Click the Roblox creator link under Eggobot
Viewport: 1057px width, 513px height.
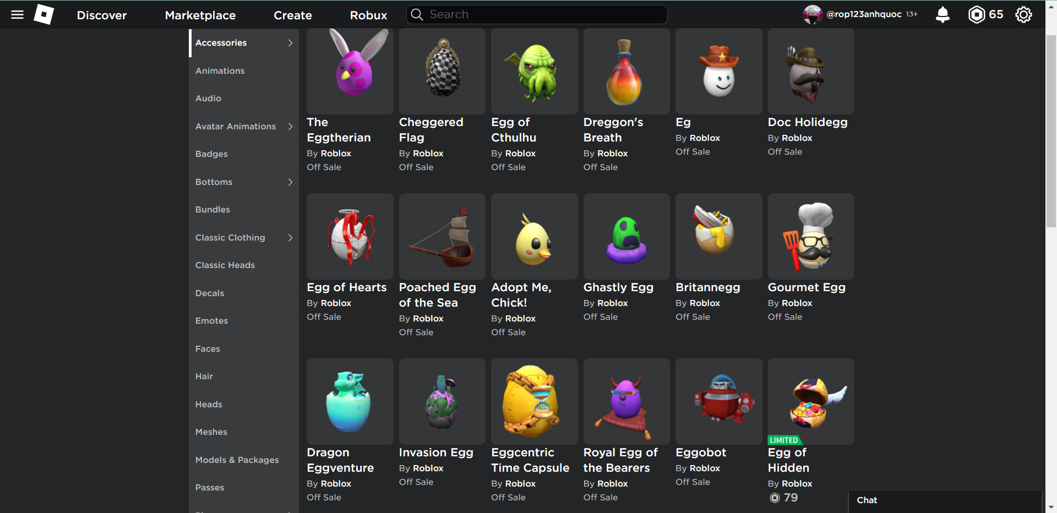705,468
